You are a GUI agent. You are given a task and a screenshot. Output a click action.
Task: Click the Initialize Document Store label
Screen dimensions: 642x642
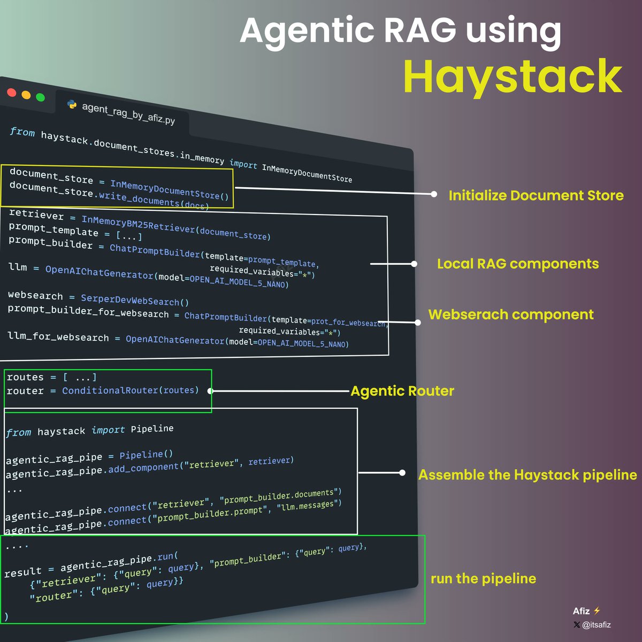tap(536, 195)
